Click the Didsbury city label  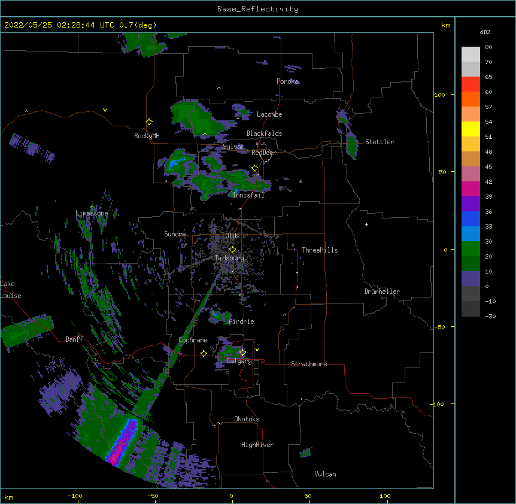tap(230, 258)
